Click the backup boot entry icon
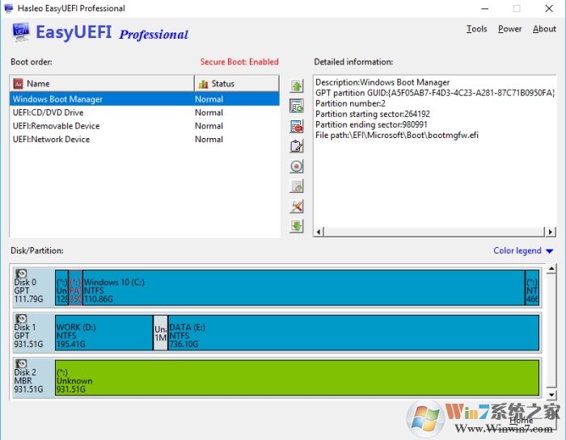 297,186
